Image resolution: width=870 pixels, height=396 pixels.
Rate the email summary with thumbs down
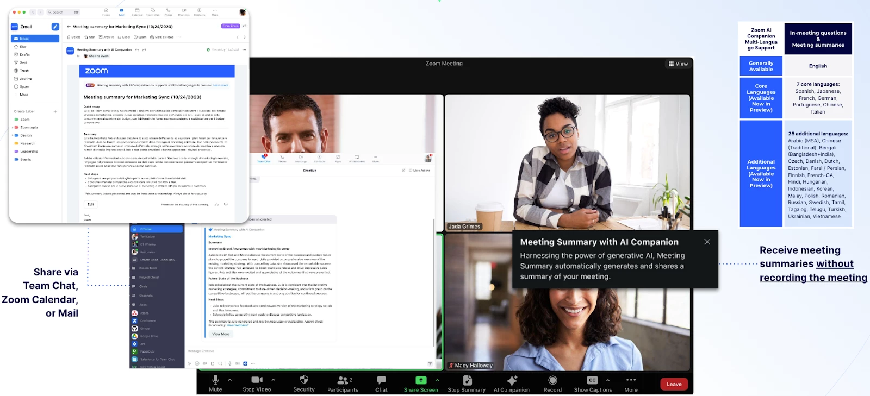226,205
